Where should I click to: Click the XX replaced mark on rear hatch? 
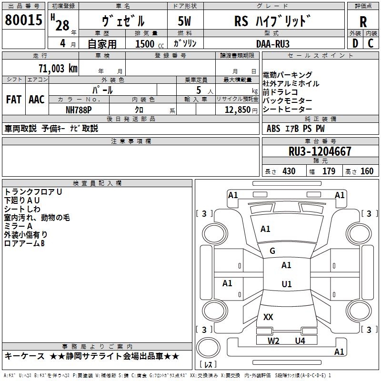point(268,317)
